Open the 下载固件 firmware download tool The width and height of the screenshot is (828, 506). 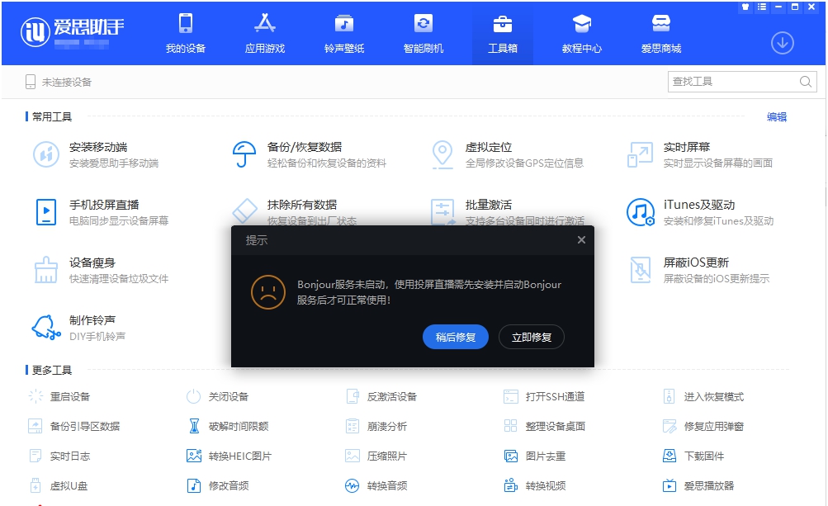pos(708,455)
